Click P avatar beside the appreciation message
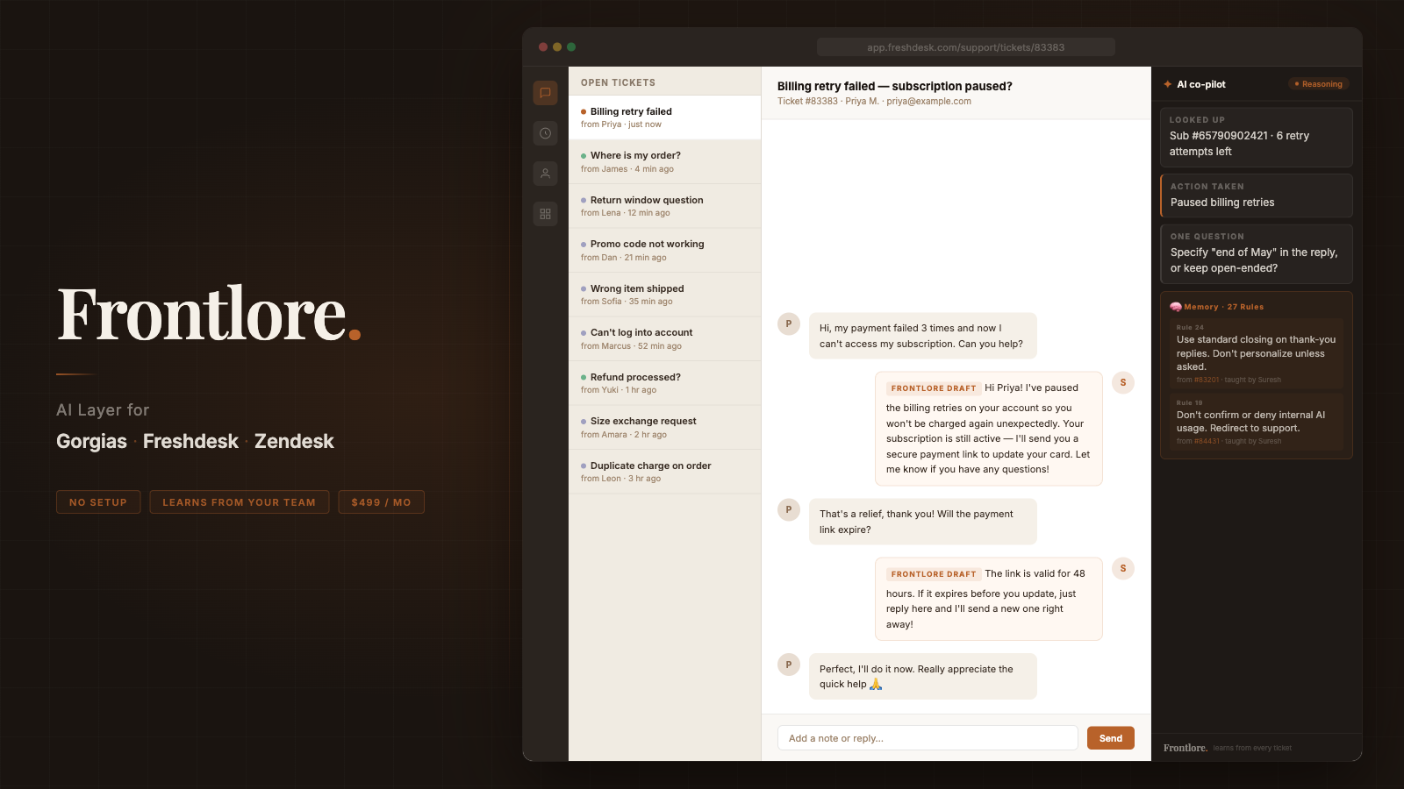 point(789,665)
